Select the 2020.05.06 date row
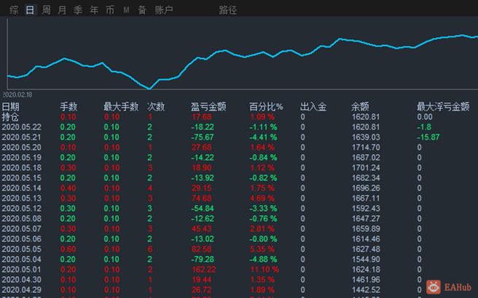Screen dimensions: 478x298 coord(21,239)
